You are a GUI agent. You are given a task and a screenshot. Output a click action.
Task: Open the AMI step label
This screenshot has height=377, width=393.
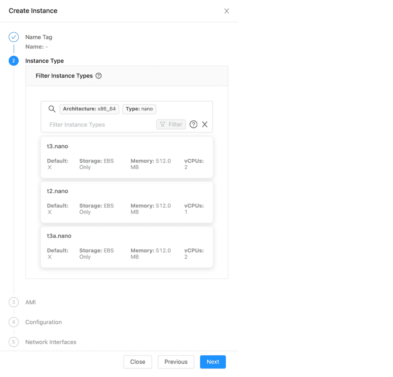(30, 302)
